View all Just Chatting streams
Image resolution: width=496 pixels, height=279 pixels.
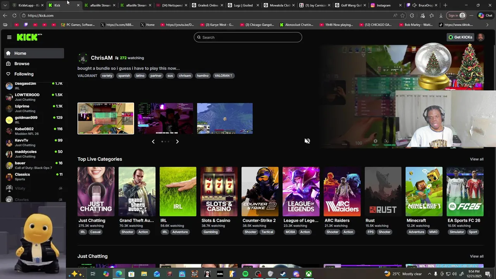pos(477,256)
